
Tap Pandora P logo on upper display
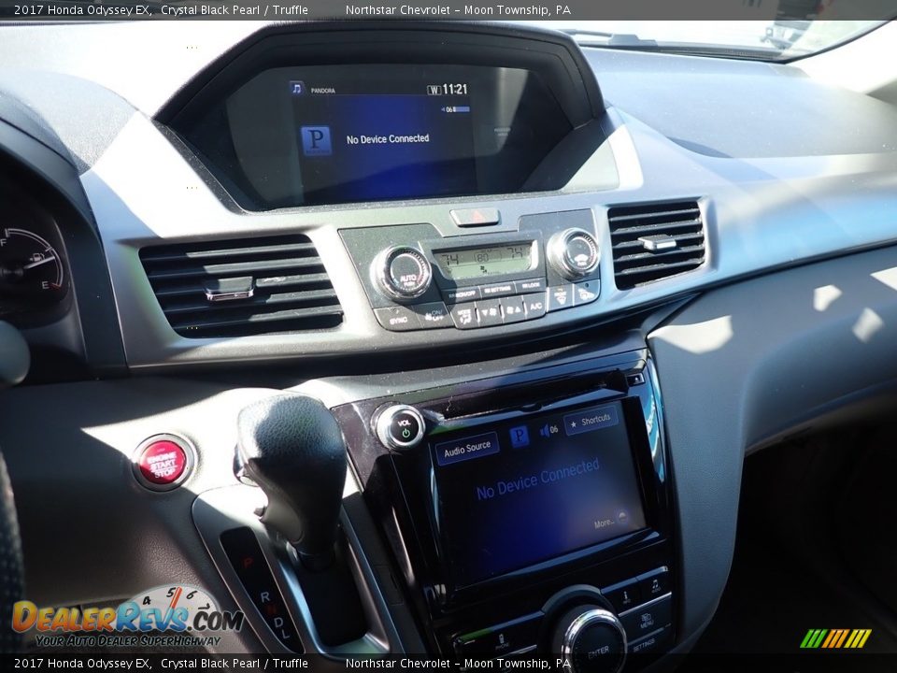pyautogui.click(x=317, y=141)
